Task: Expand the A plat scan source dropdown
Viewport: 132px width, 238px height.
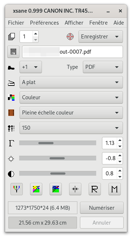Action: (71, 82)
